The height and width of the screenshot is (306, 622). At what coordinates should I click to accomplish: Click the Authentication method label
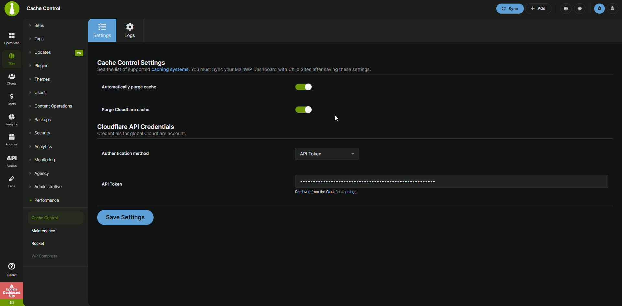click(x=125, y=153)
